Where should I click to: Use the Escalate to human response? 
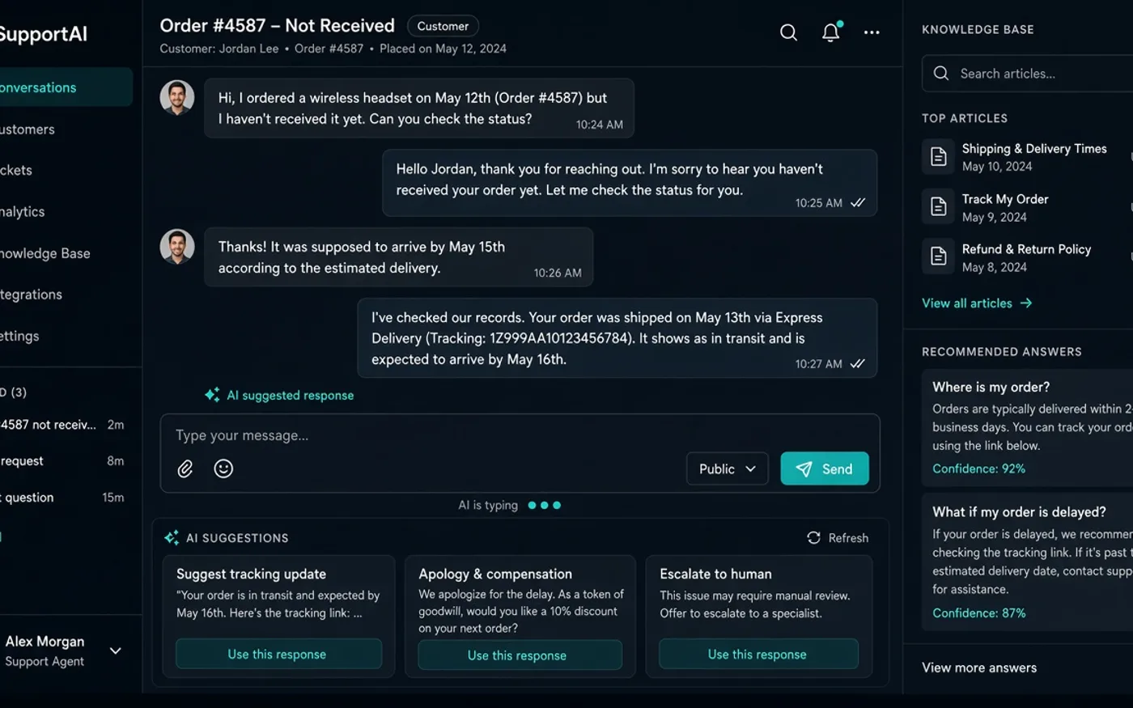[x=758, y=654]
